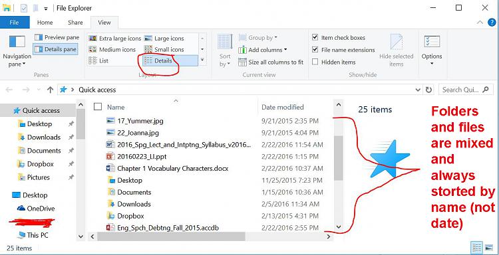Viewport: 499px width, 255px height.
Task: Enable the Preview pane
Action: pos(57,37)
